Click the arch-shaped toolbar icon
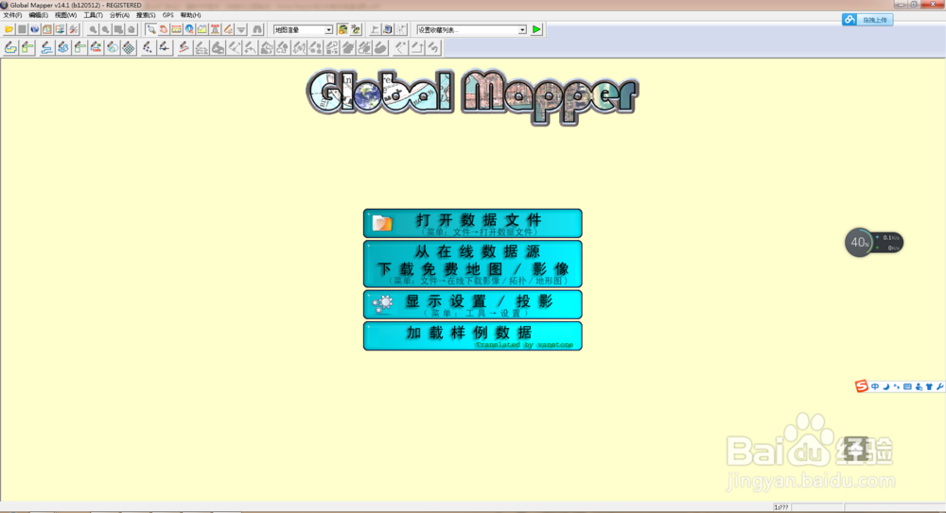The height and width of the screenshot is (513, 946). point(257,29)
